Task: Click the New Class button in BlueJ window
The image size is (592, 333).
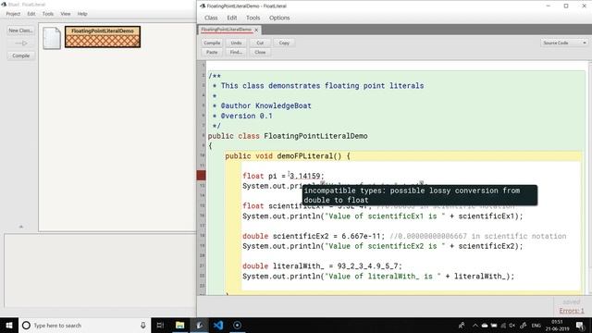Action: point(20,31)
